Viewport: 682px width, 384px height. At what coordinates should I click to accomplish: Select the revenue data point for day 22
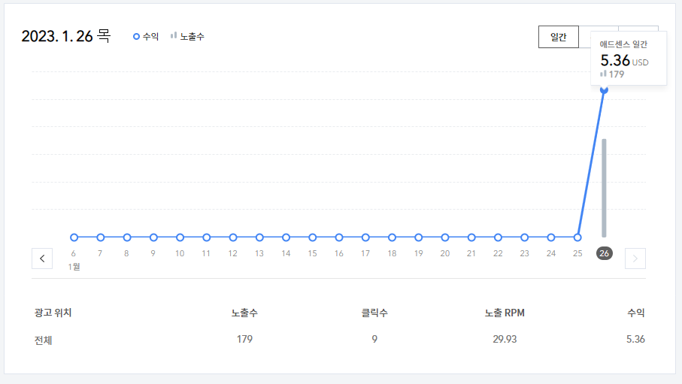click(x=498, y=237)
